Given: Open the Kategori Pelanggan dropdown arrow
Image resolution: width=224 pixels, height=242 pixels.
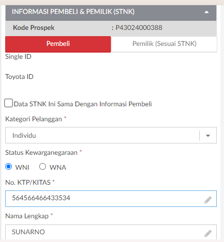Looking at the screenshot, I should click(x=208, y=136).
